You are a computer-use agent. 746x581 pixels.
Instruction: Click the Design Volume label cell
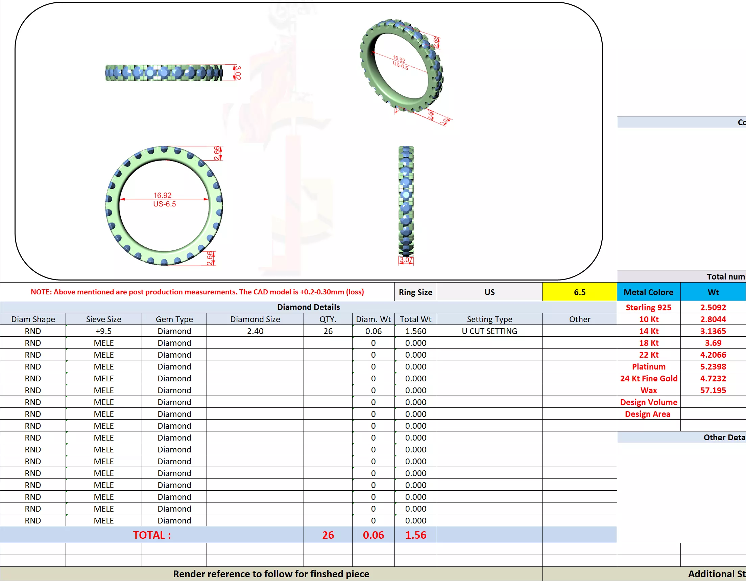click(x=648, y=402)
